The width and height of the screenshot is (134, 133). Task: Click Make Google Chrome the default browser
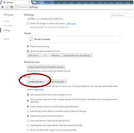[46, 67]
